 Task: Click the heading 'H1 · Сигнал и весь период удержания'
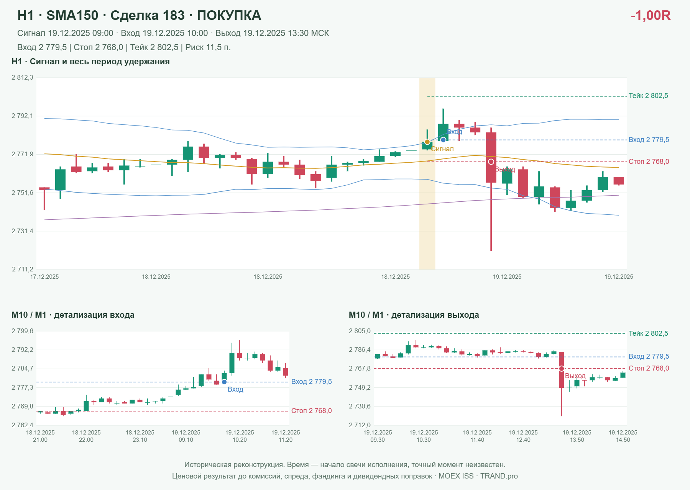90,62
